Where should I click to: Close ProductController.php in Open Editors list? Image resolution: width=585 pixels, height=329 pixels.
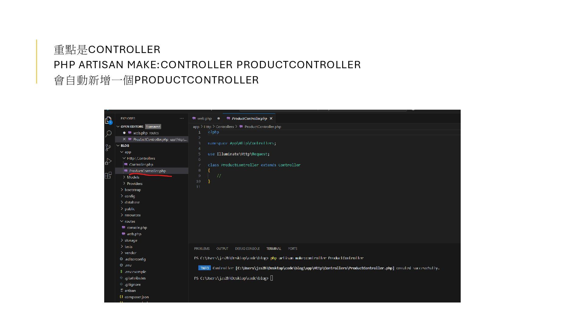(x=124, y=139)
